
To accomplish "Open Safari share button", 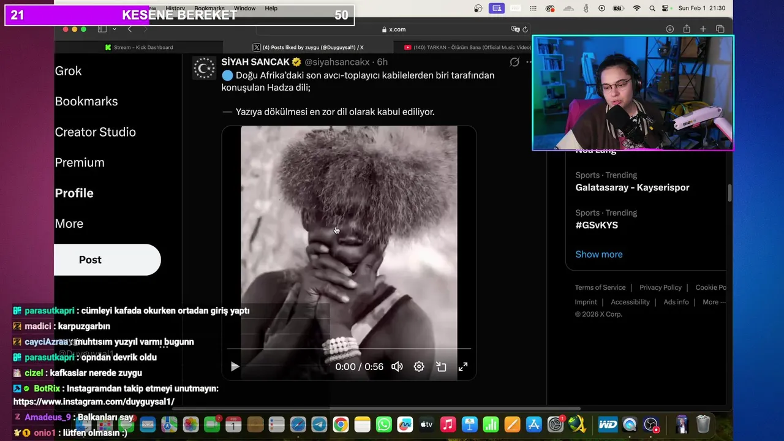I will coord(687,29).
